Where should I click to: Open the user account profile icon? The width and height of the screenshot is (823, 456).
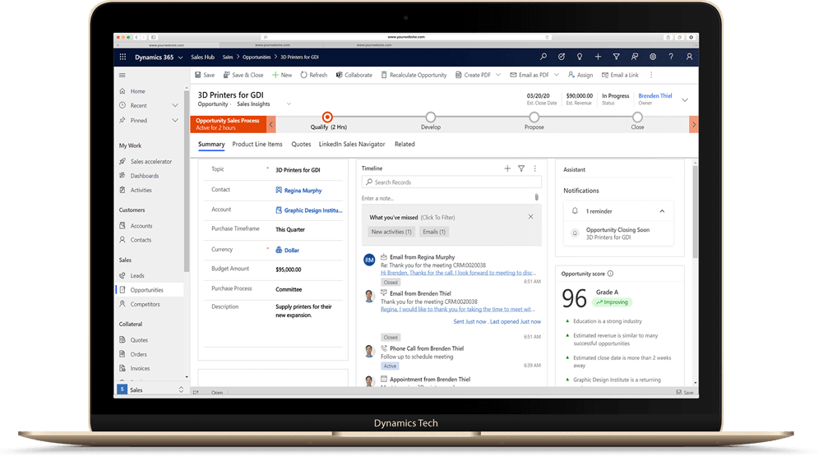coord(689,57)
